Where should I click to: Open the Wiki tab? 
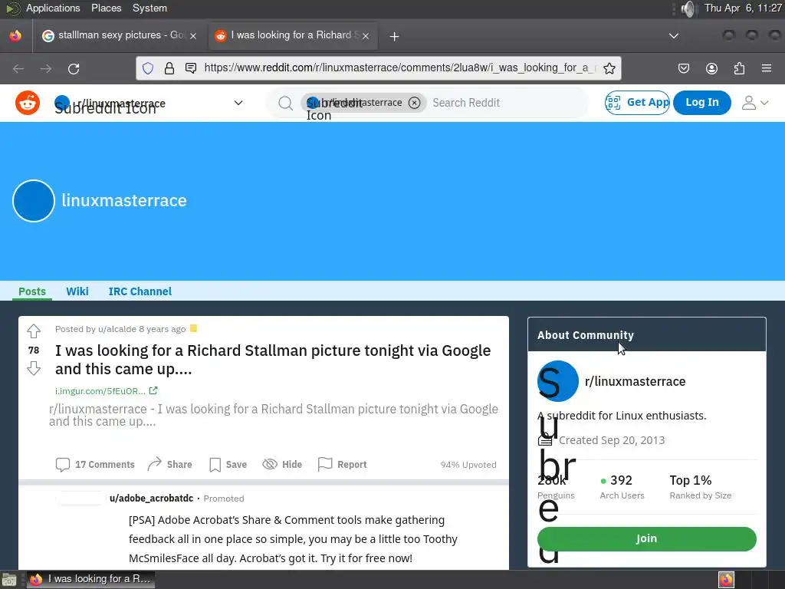tap(77, 291)
